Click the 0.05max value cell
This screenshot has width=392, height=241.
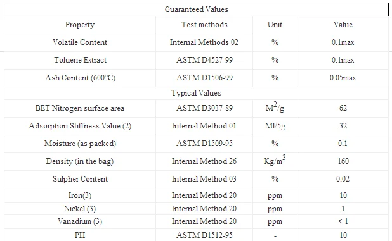click(343, 78)
